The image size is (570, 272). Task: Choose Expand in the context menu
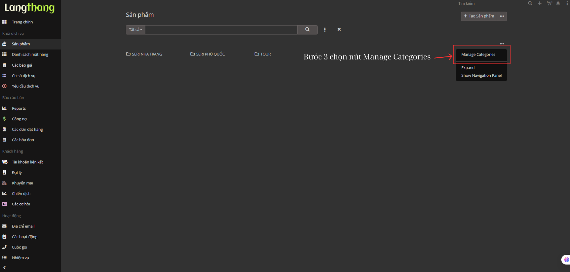[x=468, y=67]
